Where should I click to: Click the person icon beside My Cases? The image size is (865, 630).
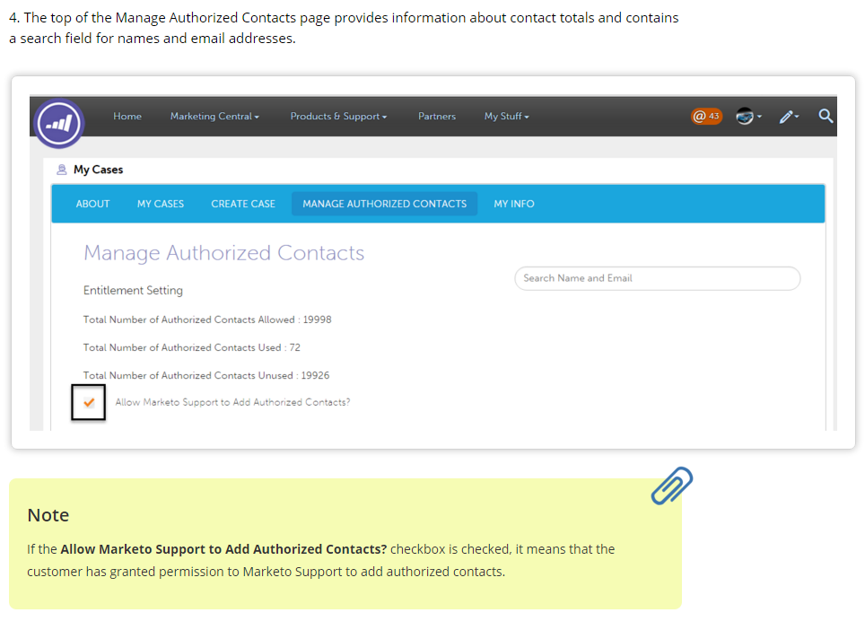pyautogui.click(x=62, y=170)
